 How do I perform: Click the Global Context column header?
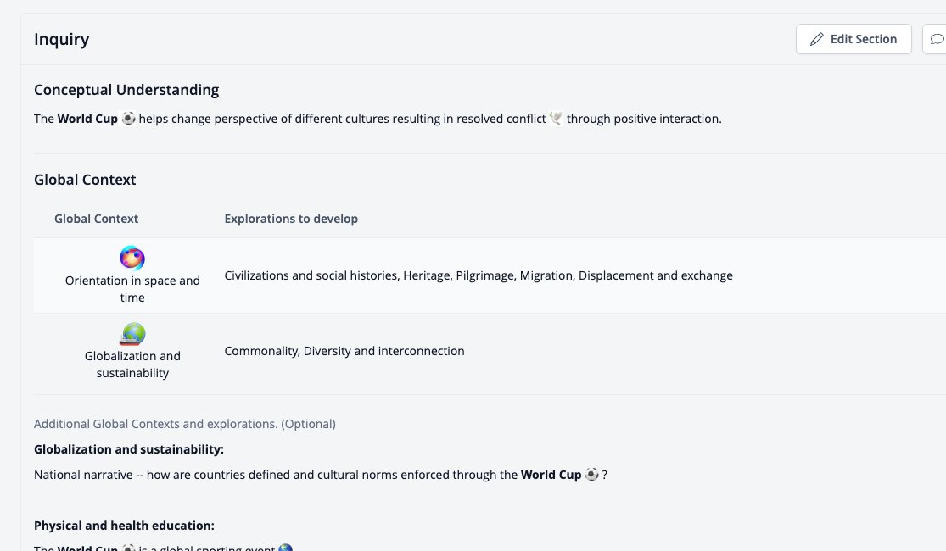coord(96,219)
